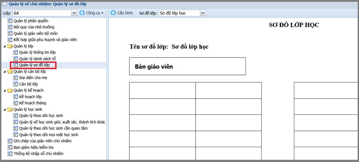Click the window title form icon

coord(4,4)
